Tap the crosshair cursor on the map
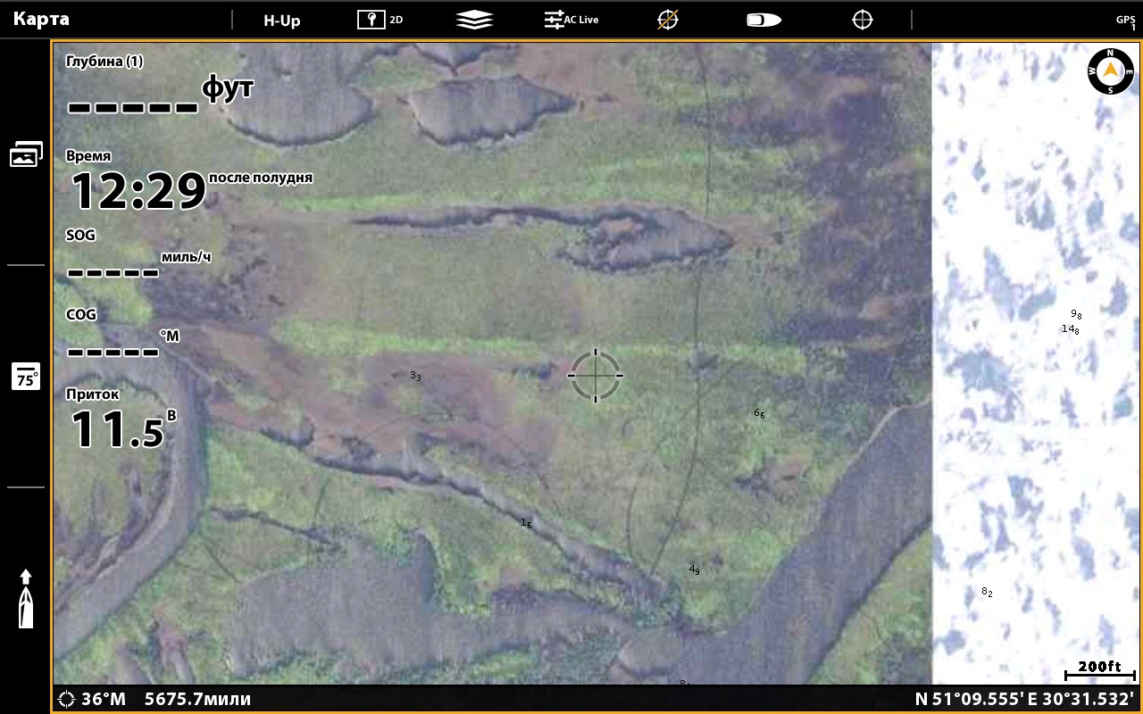This screenshot has width=1143, height=714. coord(596,376)
